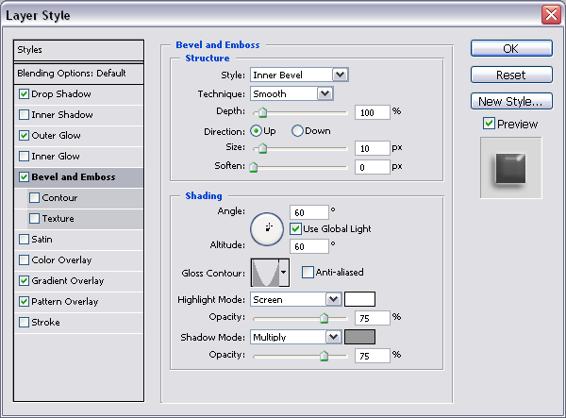
Task: Enable the Inner Shadow checkbox
Action: 24,115
